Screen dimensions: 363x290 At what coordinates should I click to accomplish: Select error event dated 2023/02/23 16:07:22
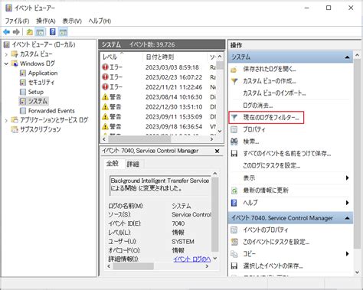[159, 77]
